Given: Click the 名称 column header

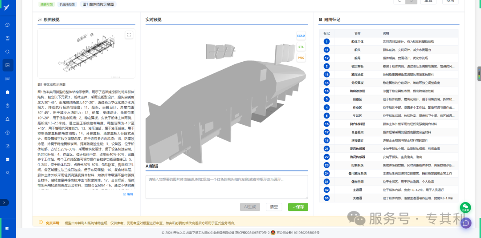Looking at the screenshot, I should pyautogui.click(x=357, y=33).
